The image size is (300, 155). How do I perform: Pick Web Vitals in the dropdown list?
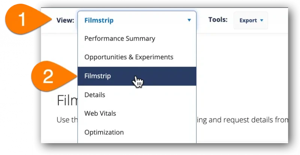[x=137, y=114]
